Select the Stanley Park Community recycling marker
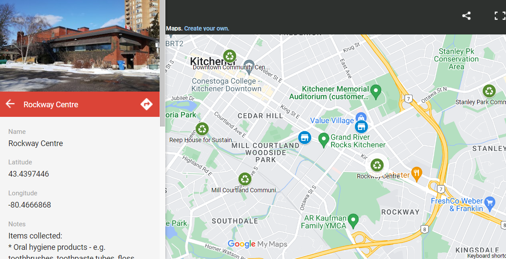 pyautogui.click(x=489, y=91)
